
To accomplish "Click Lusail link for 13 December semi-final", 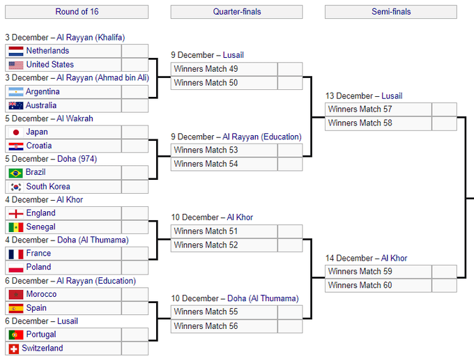I will click(392, 96).
